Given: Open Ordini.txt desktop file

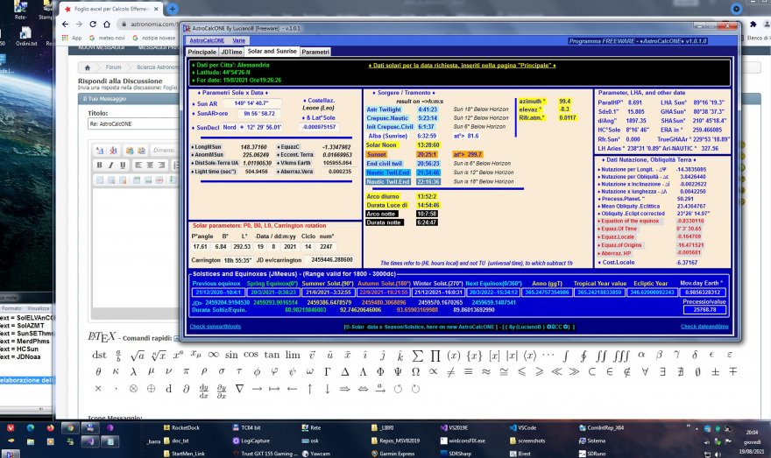Looking at the screenshot, I should 27,32.
